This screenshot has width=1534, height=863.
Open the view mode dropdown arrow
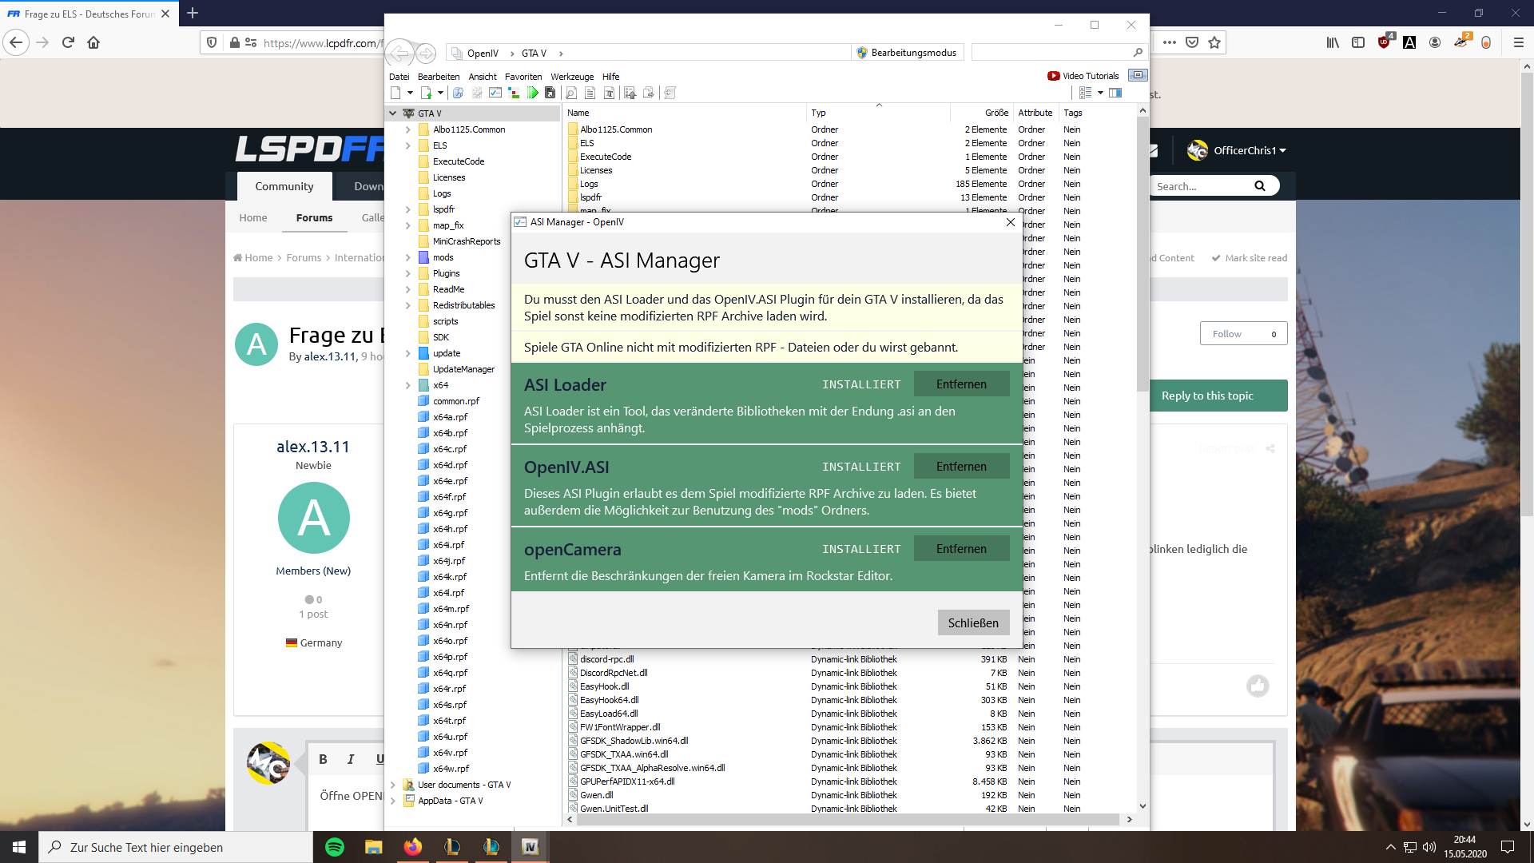point(1100,93)
